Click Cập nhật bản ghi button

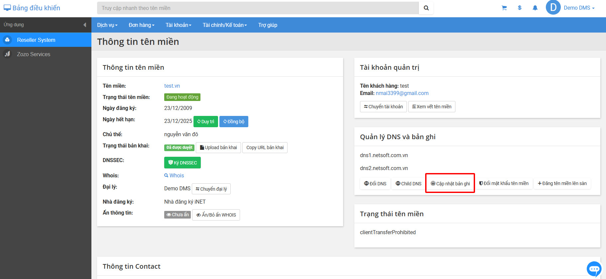point(450,184)
